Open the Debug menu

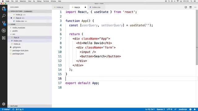[x=39, y=1]
